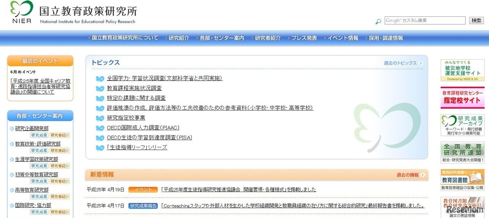The width and height of the screenshot is (489, 218).
Task: Click bullet icon beside 研究企画開発部
Action: pyautogui.click(x=12, y=129)
